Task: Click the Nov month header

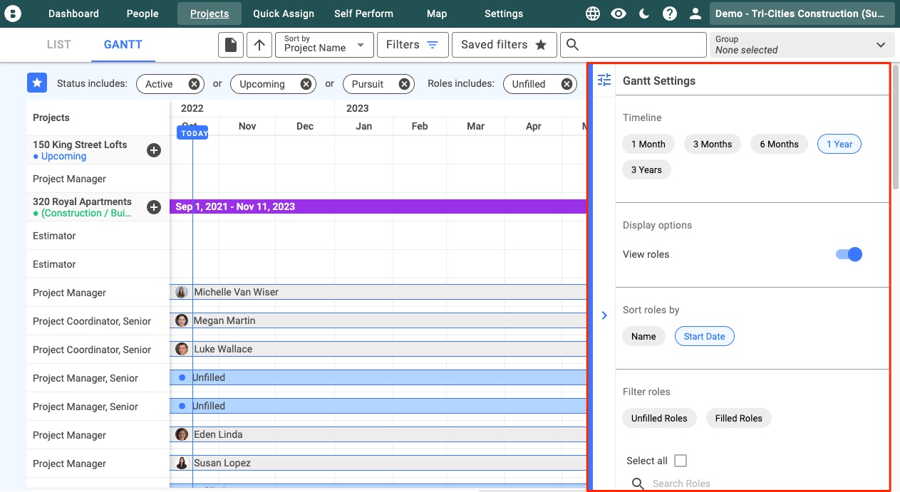Action: 247,126
